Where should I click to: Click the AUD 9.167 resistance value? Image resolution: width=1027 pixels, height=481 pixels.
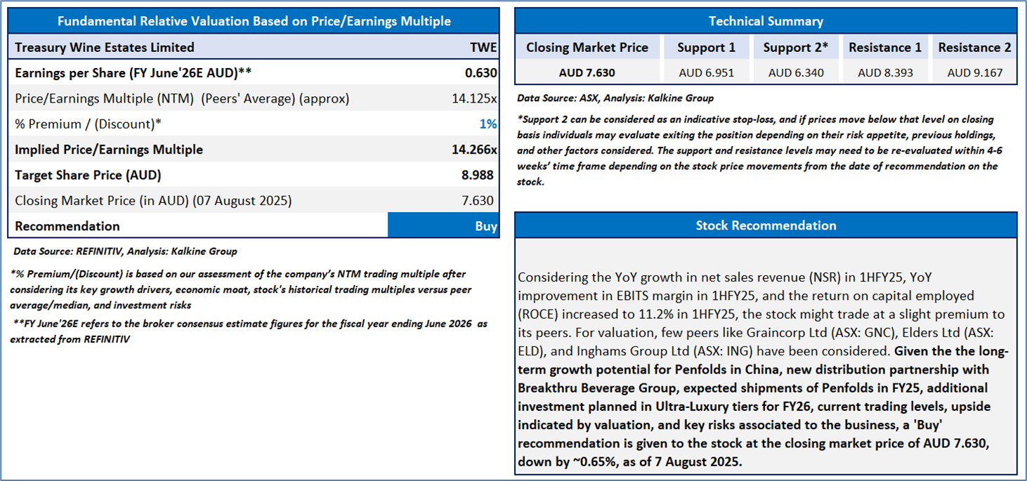(x=974, y=72)
